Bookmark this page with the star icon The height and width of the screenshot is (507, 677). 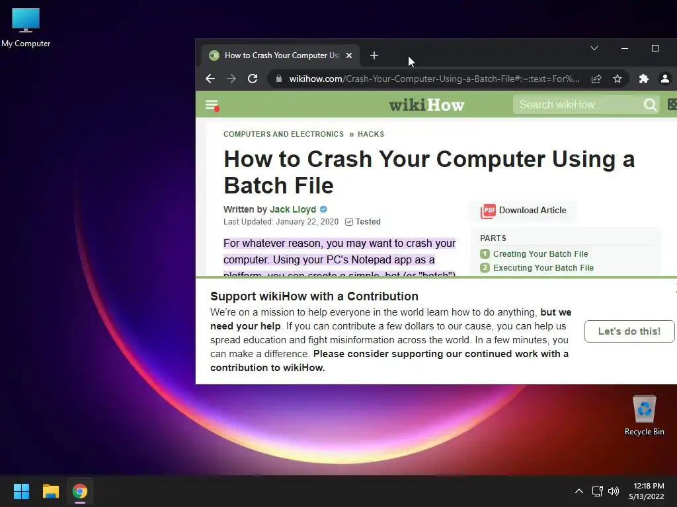[617, 79]
